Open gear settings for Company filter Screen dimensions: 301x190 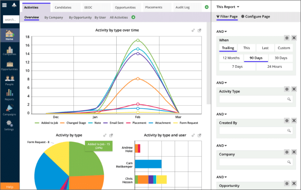(x=287, y=152)
